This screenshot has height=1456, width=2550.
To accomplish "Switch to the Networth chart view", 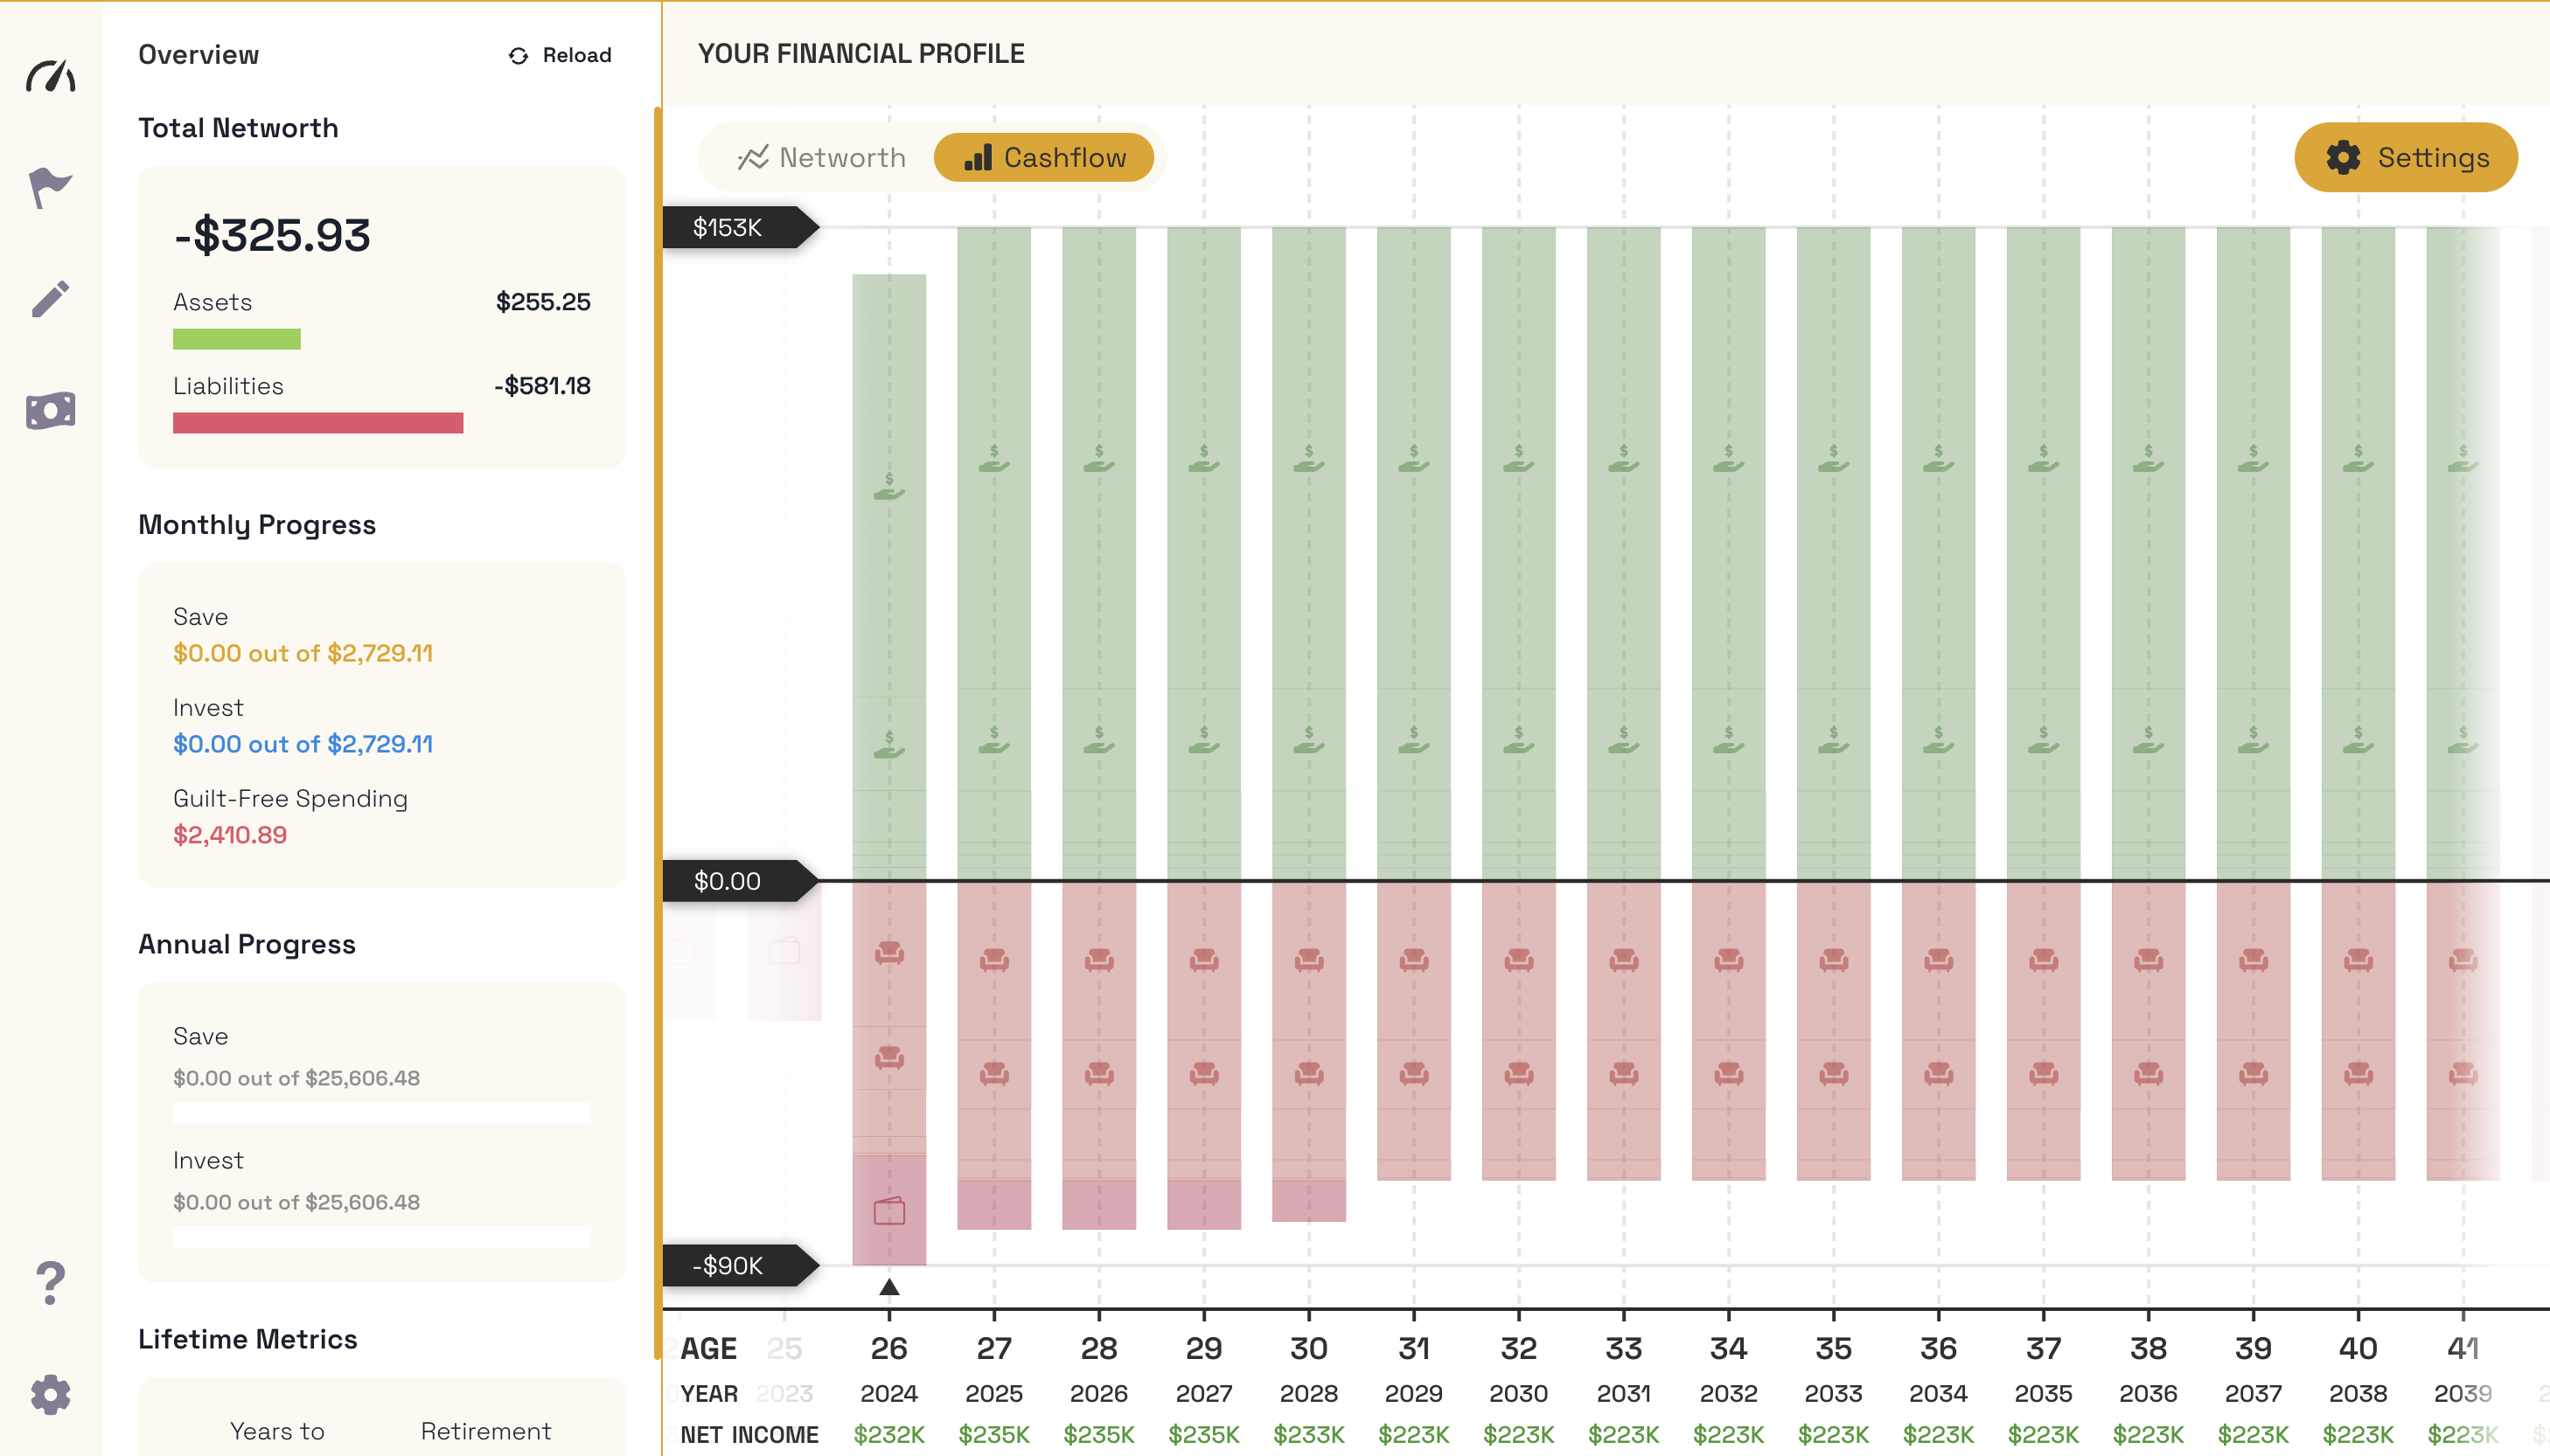I will tap(821, 157).
